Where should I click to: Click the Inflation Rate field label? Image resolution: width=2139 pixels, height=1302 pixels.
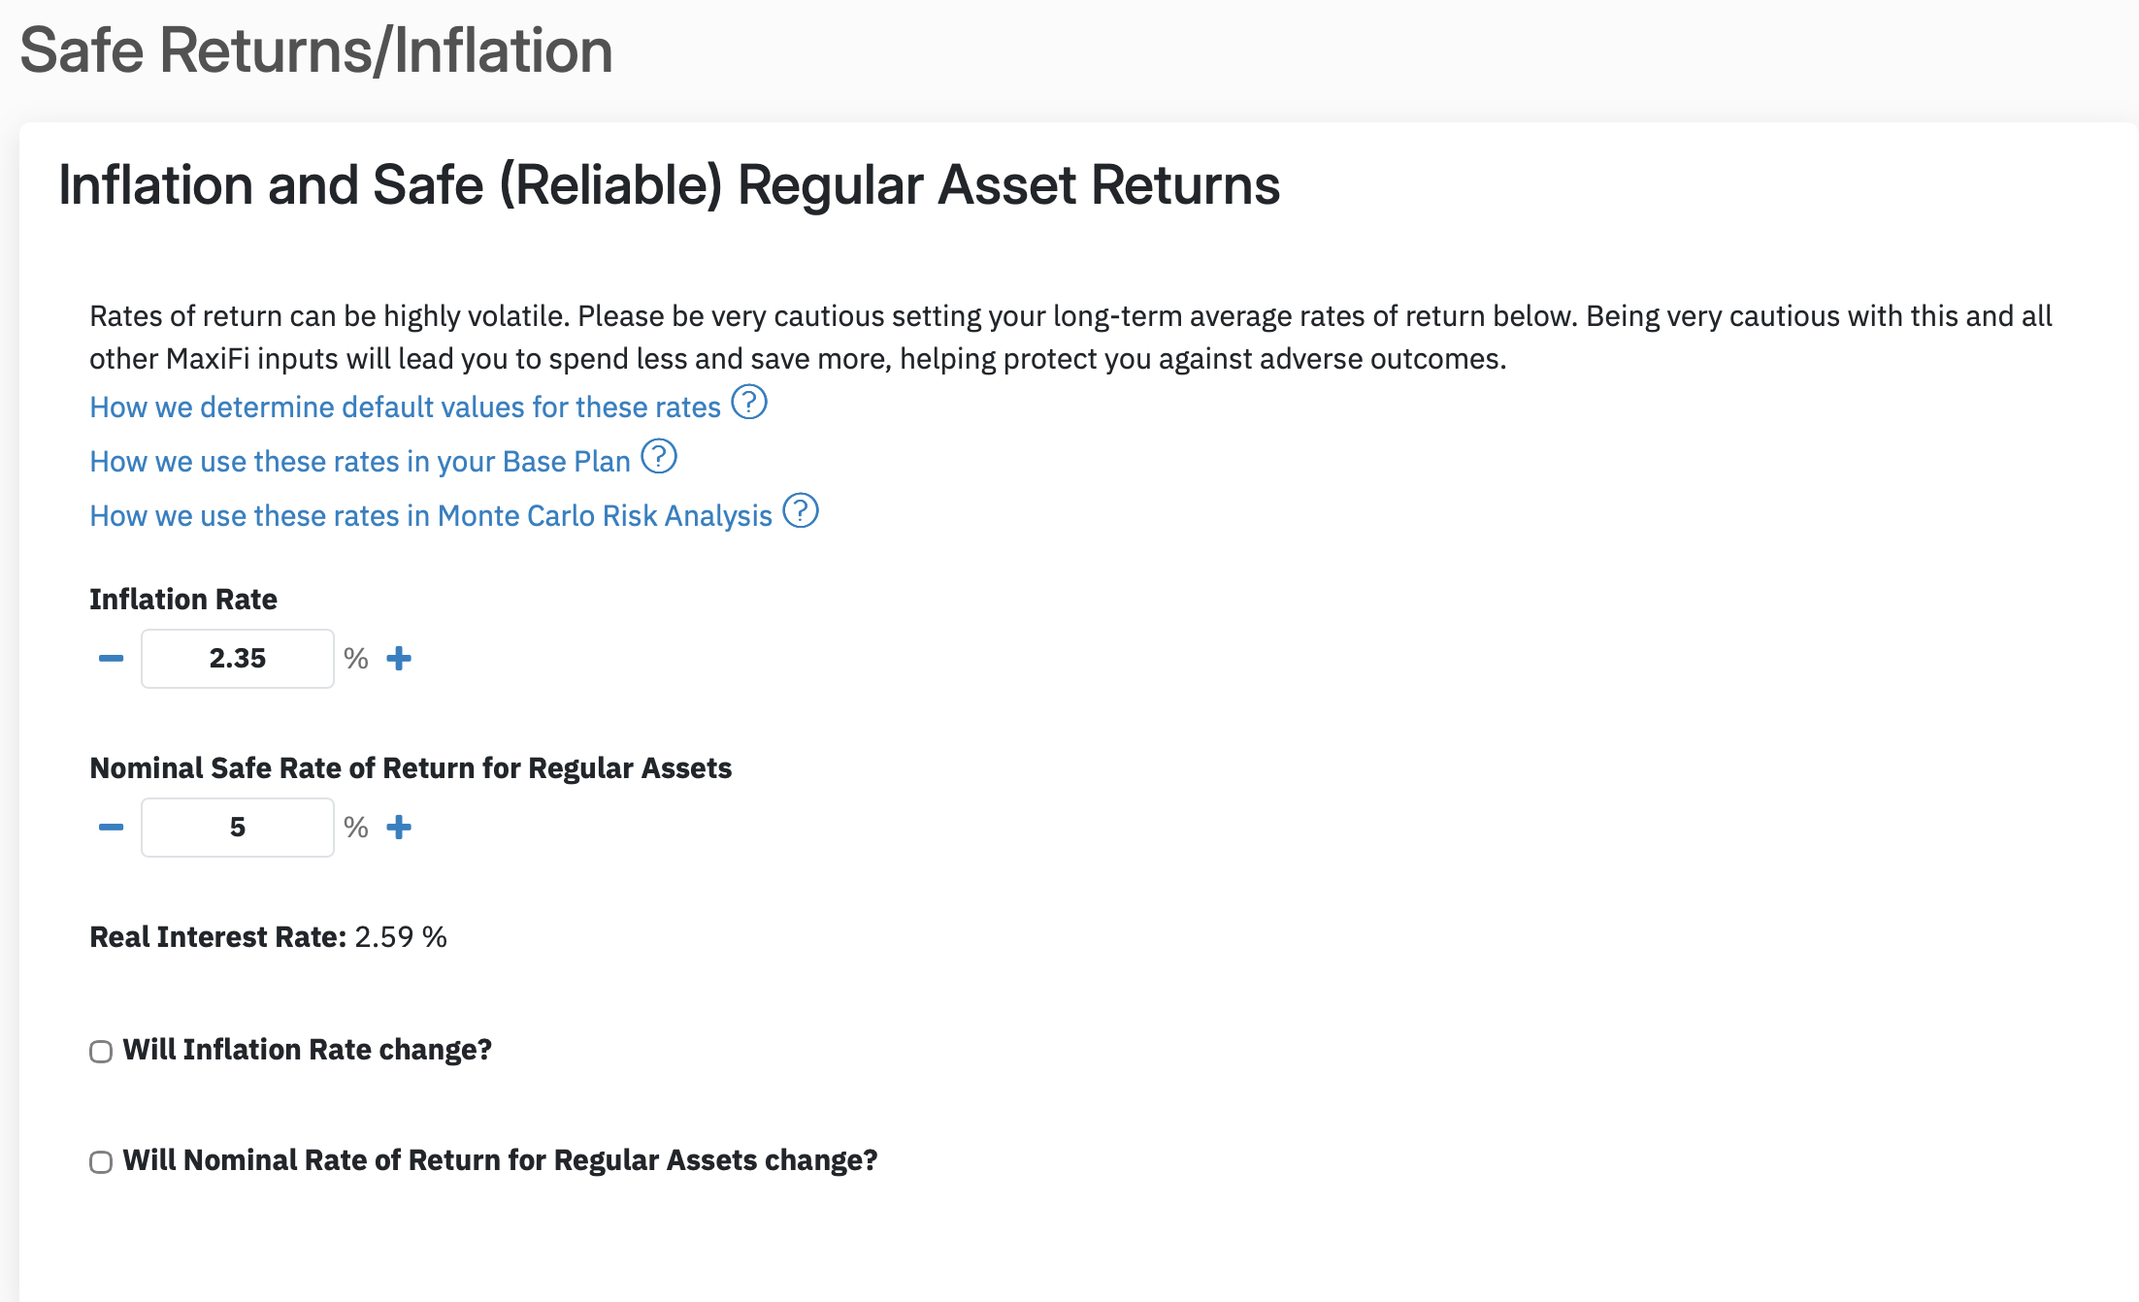pyautogui.click(x=183, y=600)
